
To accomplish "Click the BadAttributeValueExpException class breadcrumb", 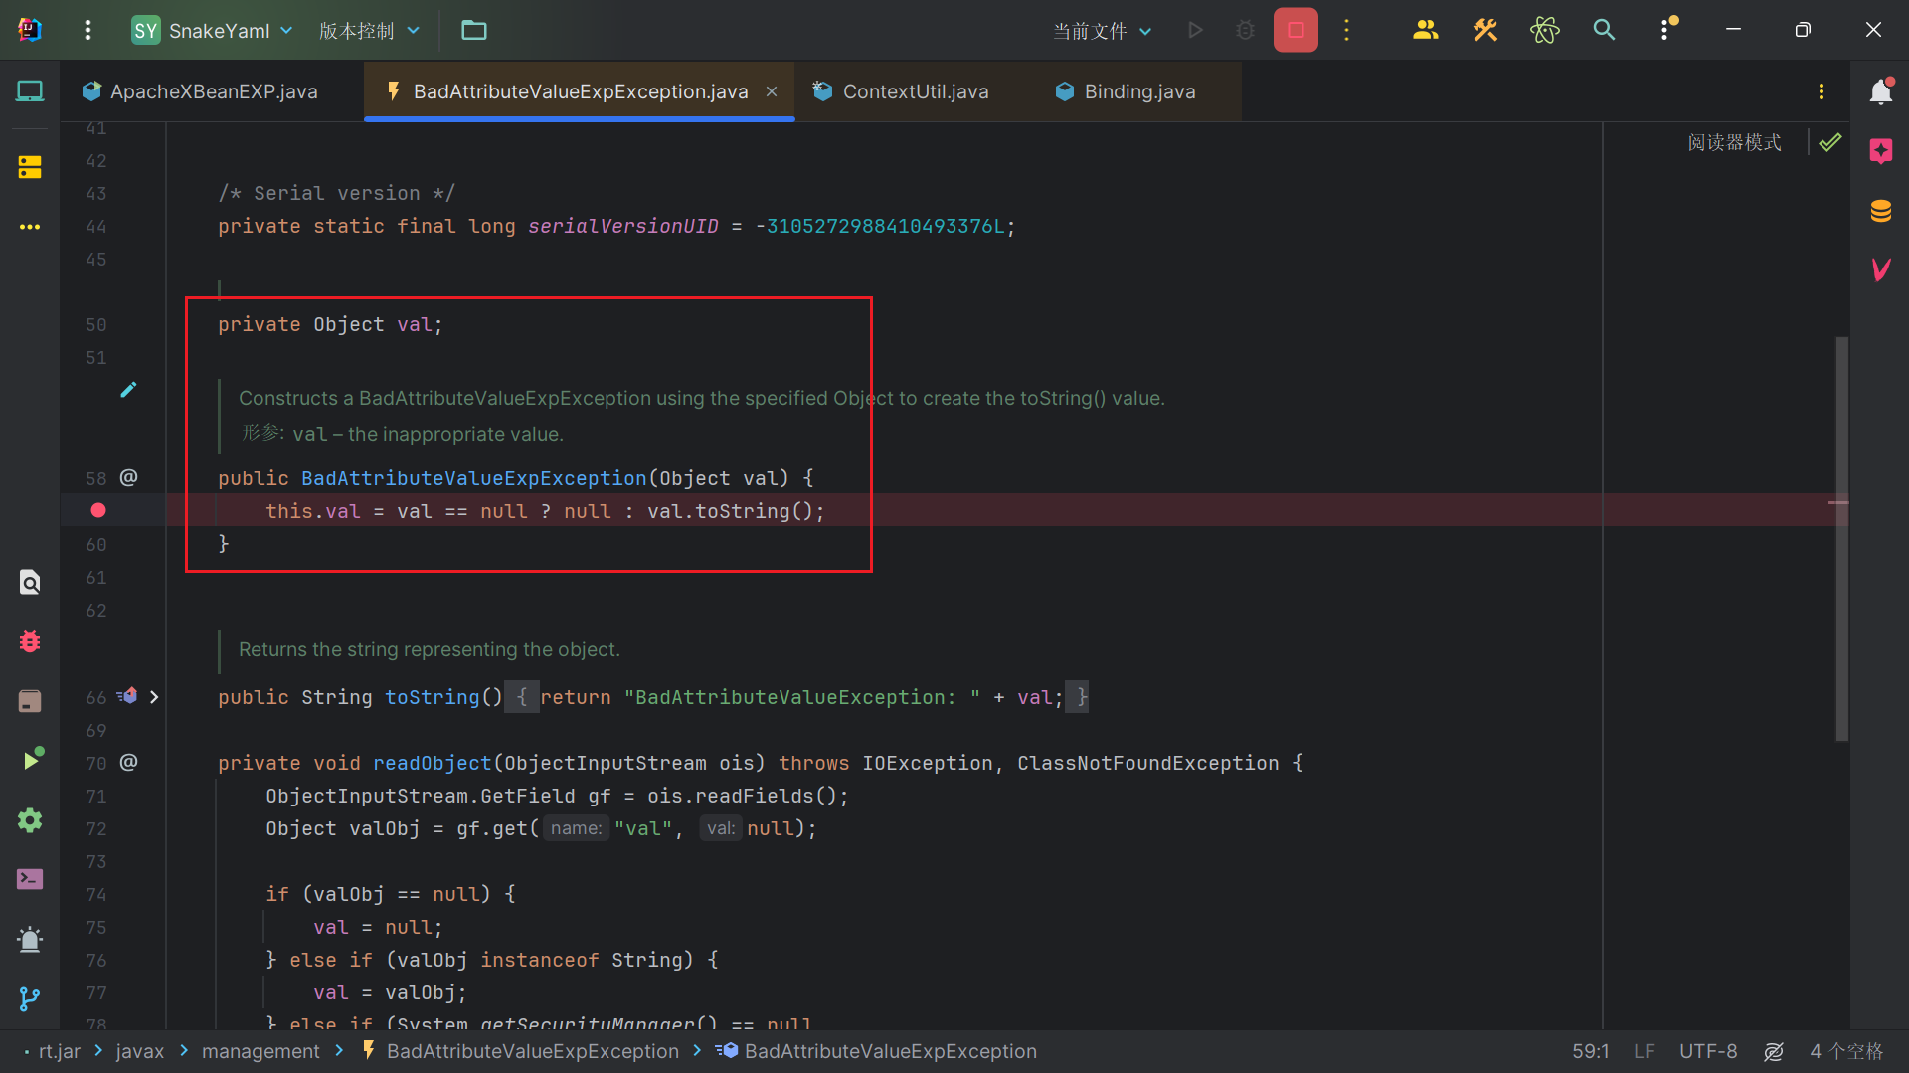I will (x=520, y=1051).
